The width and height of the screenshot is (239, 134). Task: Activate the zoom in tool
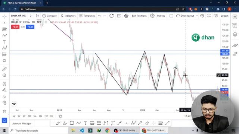4,75
